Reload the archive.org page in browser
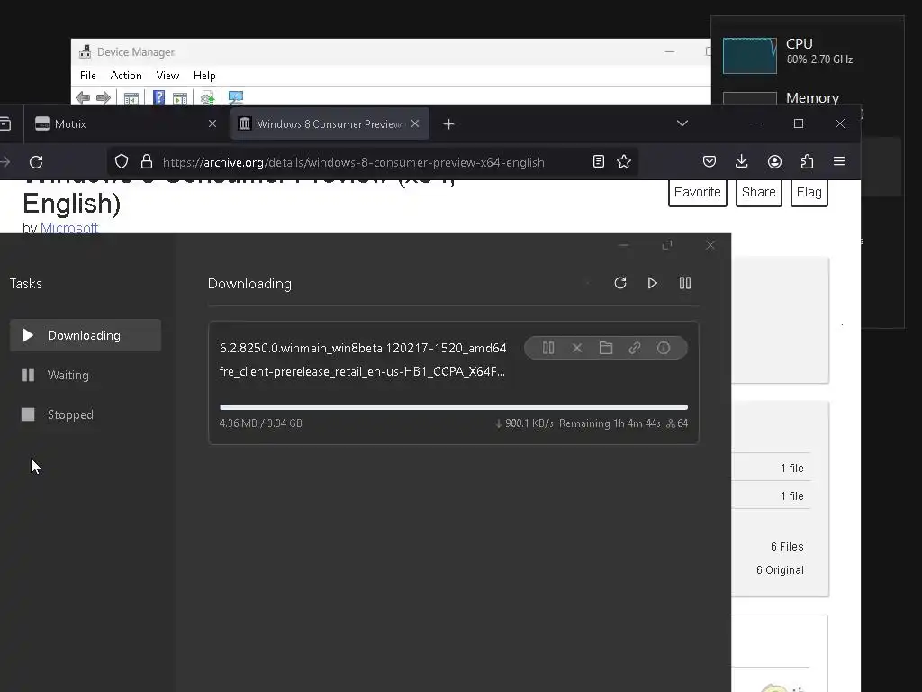The image size is (922, 692). point(36,162)
